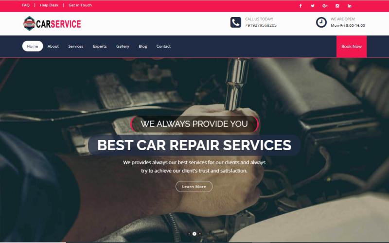Select the active middle slider dot
The height and width of the screenshot is (243, 389).
coord(194,234)
